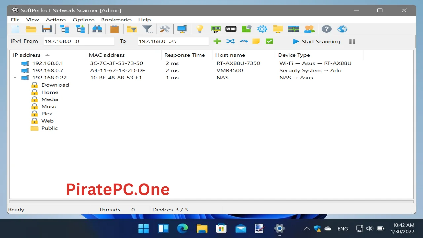The image size is (423, 238).
Task: Click the yellow note icon by range
Action: pos(256,41)
